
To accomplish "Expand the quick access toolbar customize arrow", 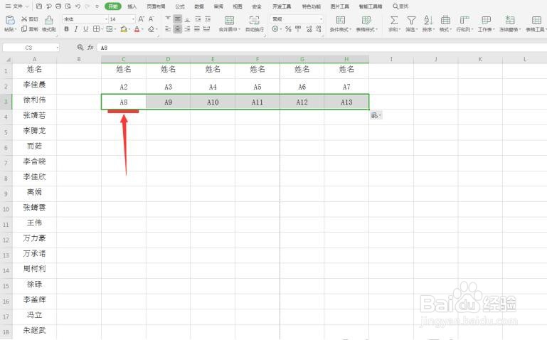I will (97, 6).
